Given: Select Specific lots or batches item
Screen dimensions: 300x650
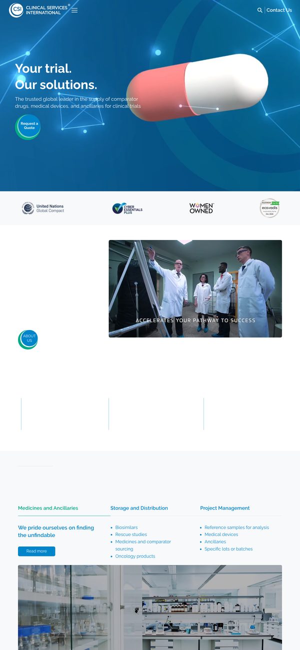Looking at the screenshot, I should pos(228,549).
